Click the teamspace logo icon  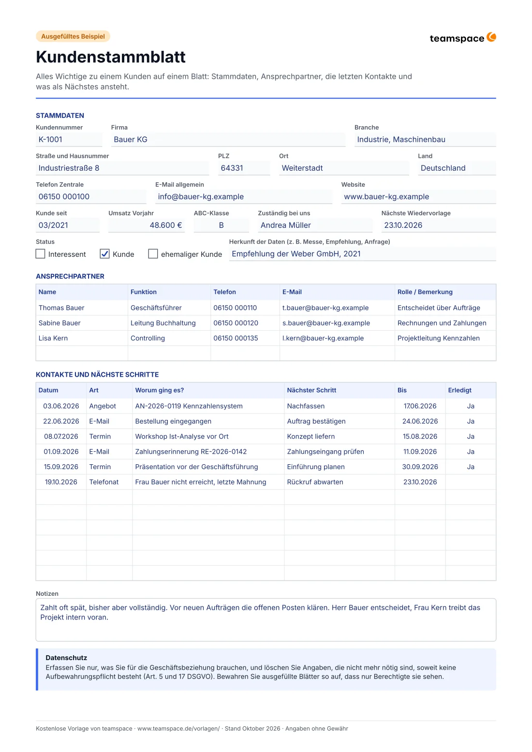pyautogui.click(x=491, y=37)
